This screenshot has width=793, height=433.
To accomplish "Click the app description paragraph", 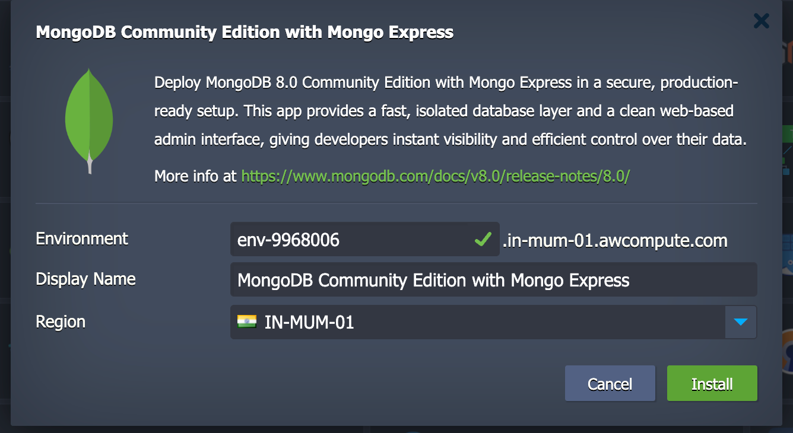I will pos(449,111).
